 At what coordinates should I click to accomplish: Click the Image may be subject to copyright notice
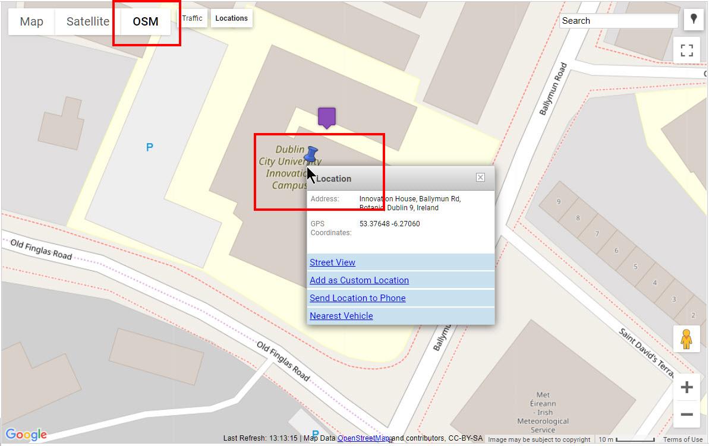point(539,439)
